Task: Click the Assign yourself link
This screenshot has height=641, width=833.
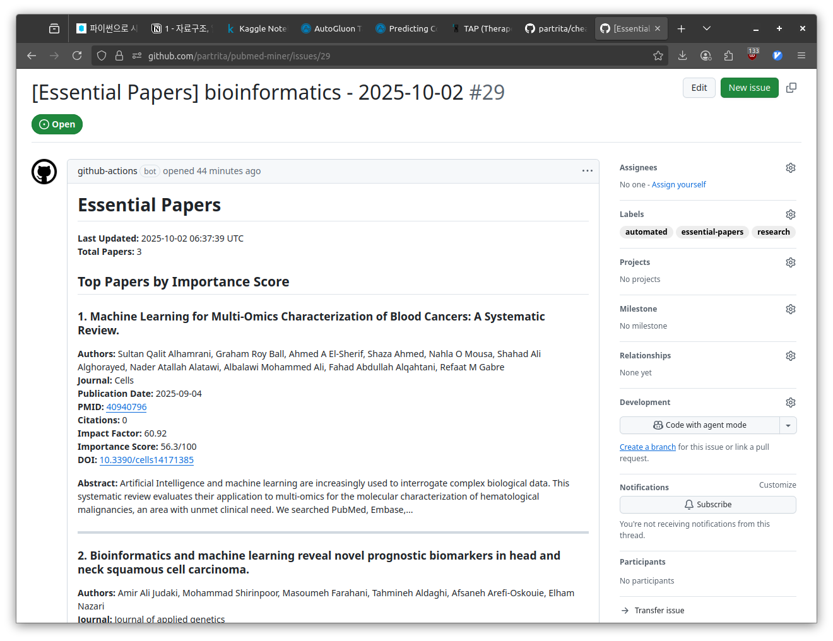Action: (x=678, y=185)
